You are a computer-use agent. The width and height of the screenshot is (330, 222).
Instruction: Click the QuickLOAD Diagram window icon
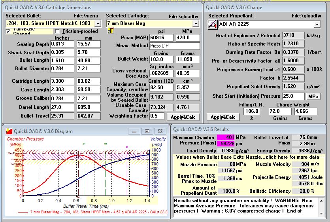tap(9, 131)
